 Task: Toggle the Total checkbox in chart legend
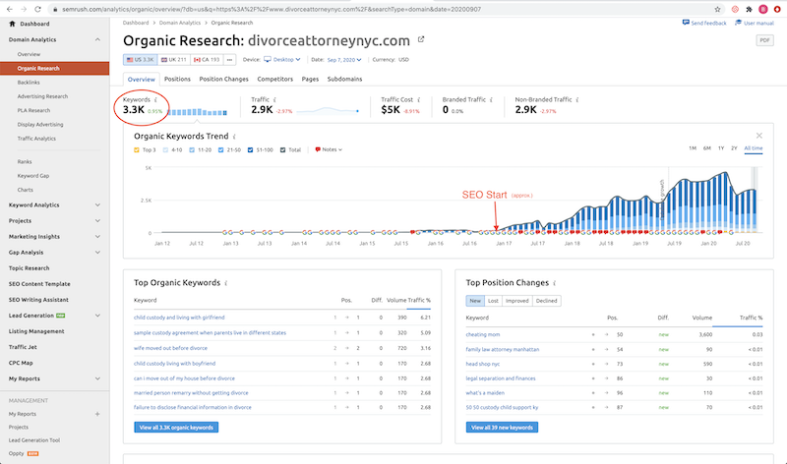(282, 150)
